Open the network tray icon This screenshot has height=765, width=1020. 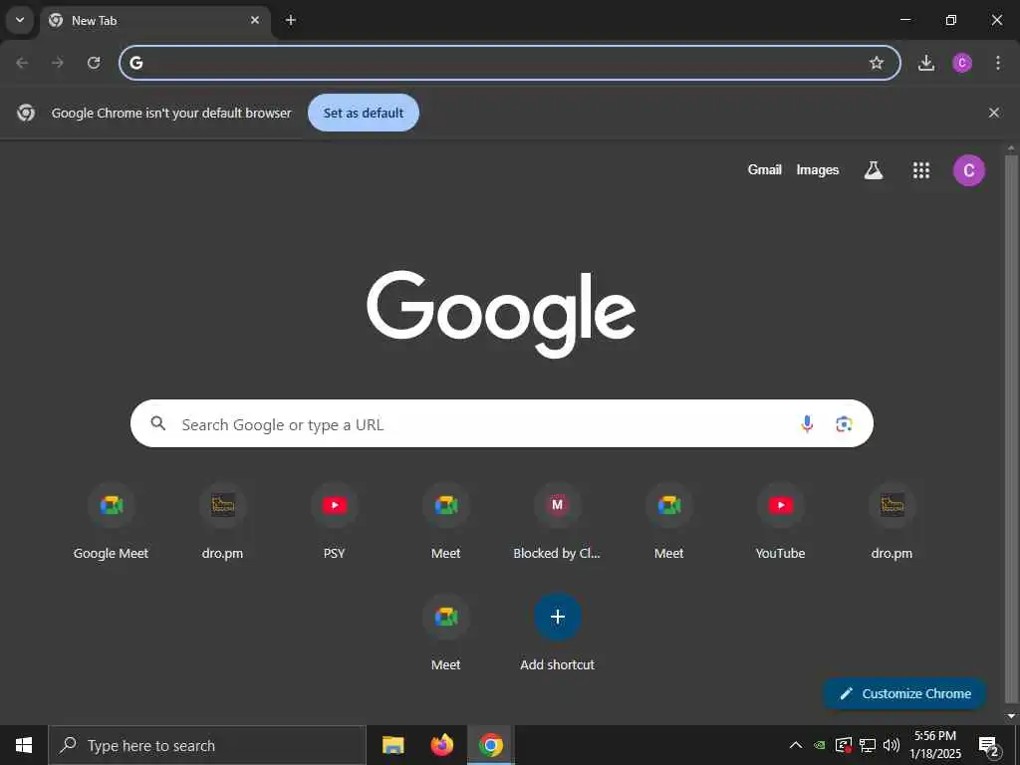click(868, 745)
